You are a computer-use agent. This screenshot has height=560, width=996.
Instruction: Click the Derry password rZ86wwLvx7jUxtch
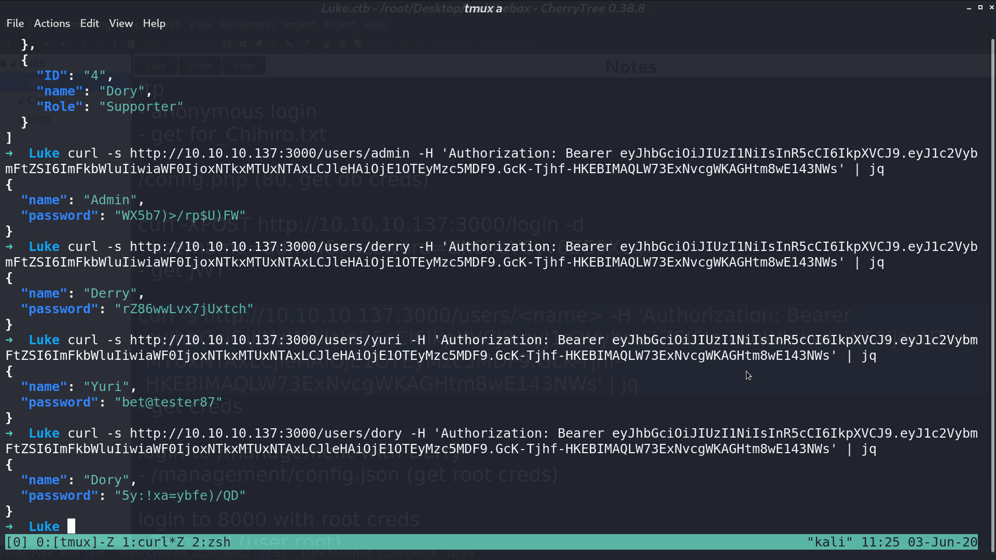pyautogui.click(x=184, y=309)
